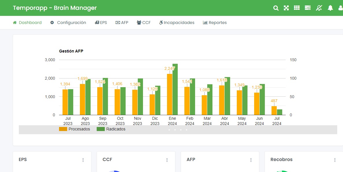Click the orange Jul 2024 bar

(274, 111)
